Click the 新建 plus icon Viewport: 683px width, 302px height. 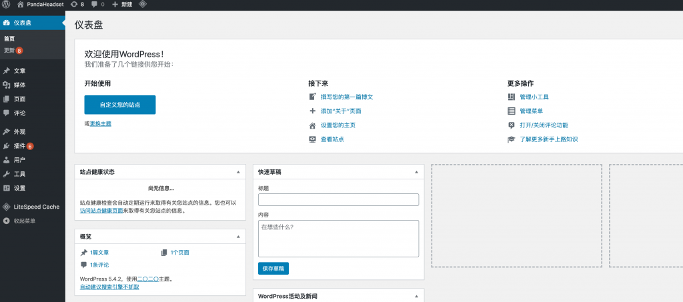(115, 5)
